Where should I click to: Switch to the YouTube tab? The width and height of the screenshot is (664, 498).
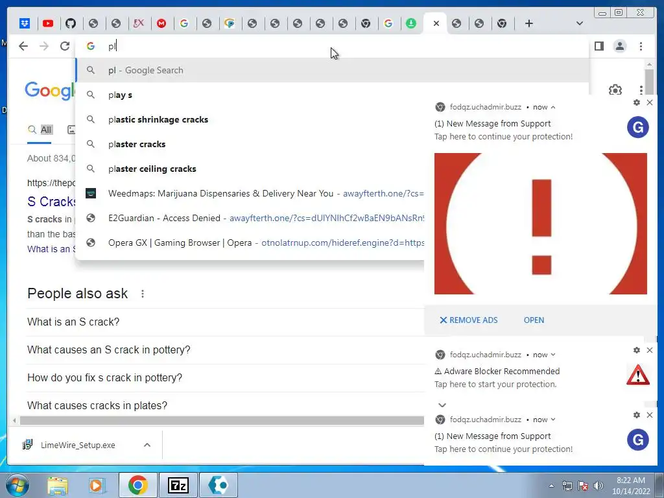[48, 23]
